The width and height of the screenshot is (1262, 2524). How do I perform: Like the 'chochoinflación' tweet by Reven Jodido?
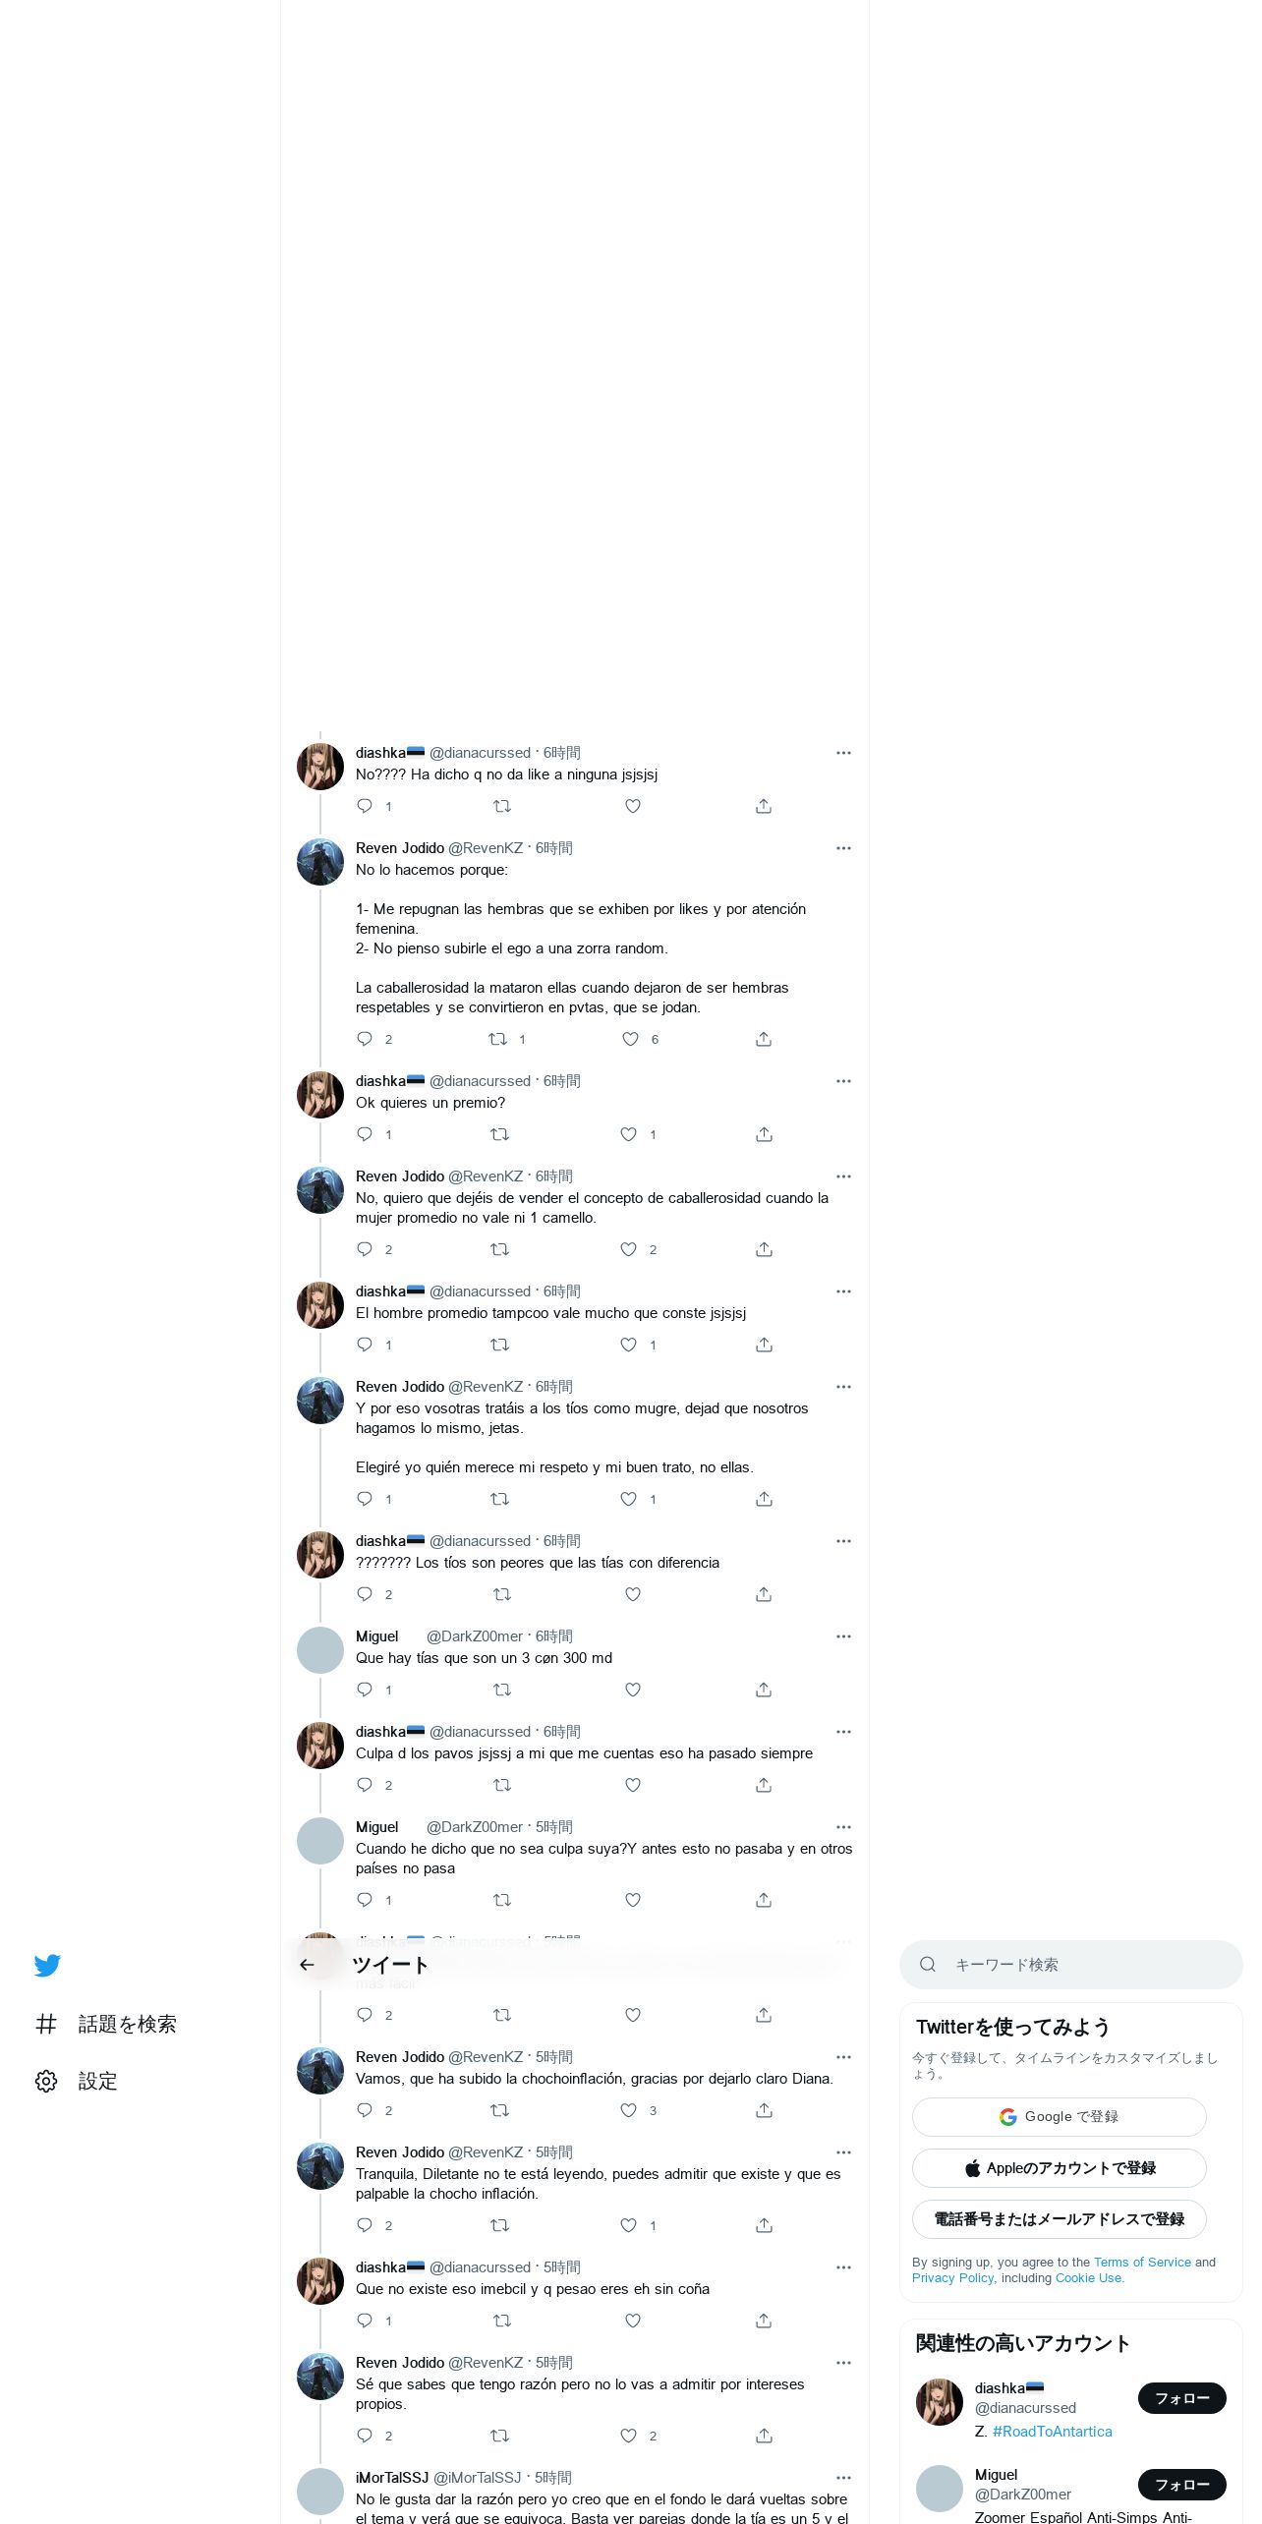(x=629, y=2110)
